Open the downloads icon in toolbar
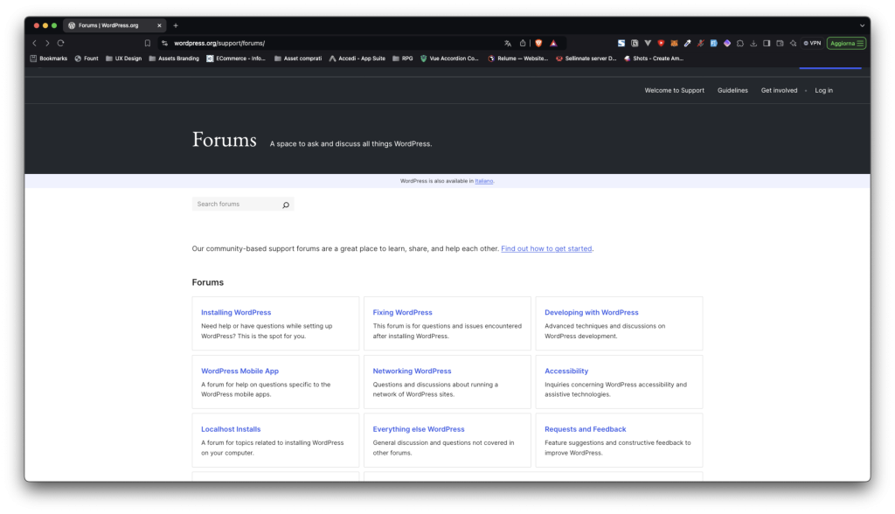 click(x=753, y=43)
